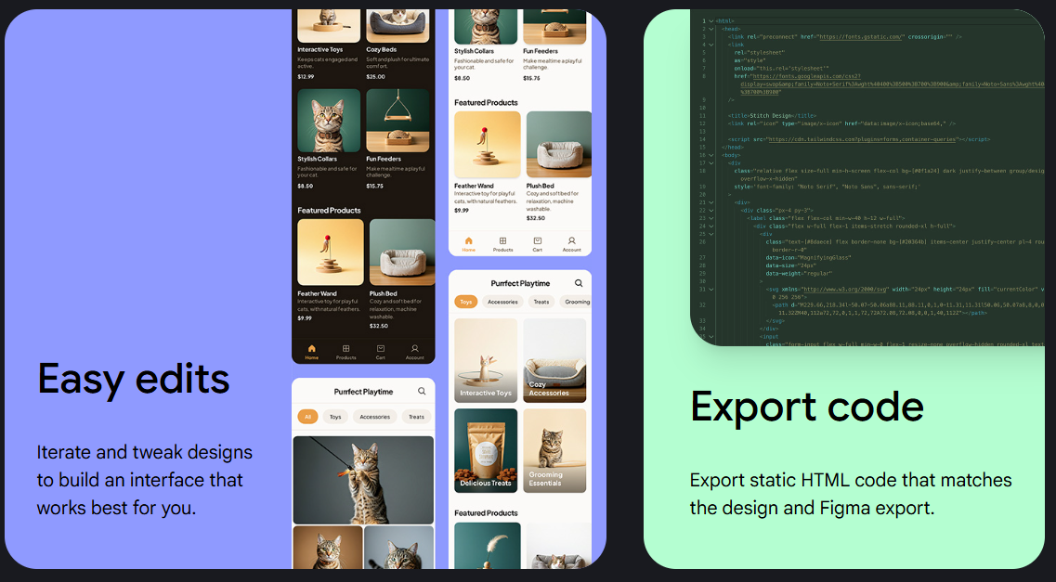
Task: Select the orange All filter chip
Action: pos(307,417)
